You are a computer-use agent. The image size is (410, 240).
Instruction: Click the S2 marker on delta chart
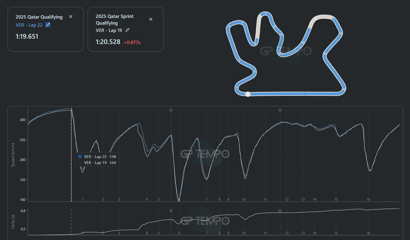pyautogui.click(x=171, y=211)
